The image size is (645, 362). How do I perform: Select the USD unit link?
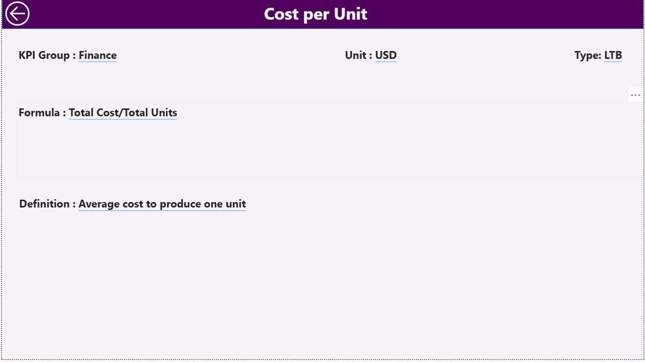(x=386, y=55)
